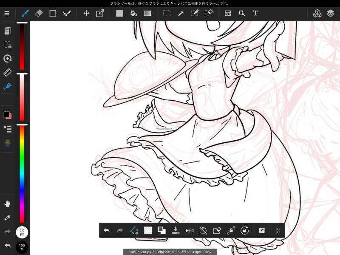Select the Eraser tool

[x=39, y=13]
